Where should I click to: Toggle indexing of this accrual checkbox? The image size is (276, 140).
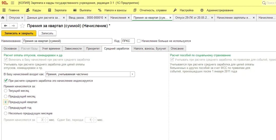(x=6, y=81)
